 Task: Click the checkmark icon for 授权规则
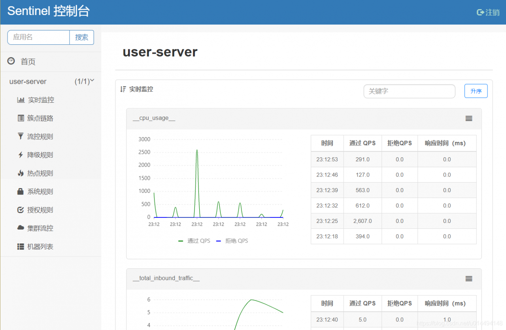[21, 210]
